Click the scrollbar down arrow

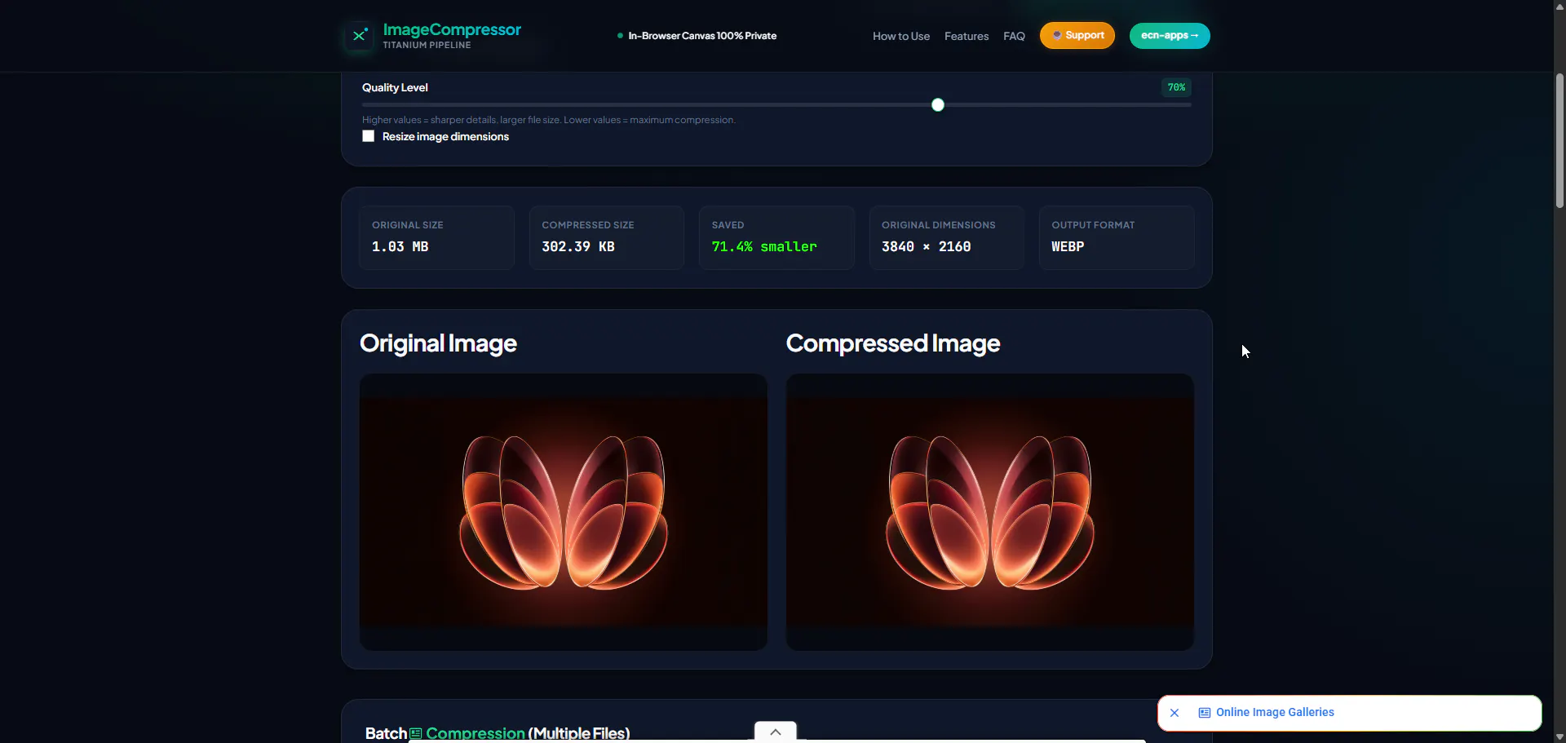1559,736
